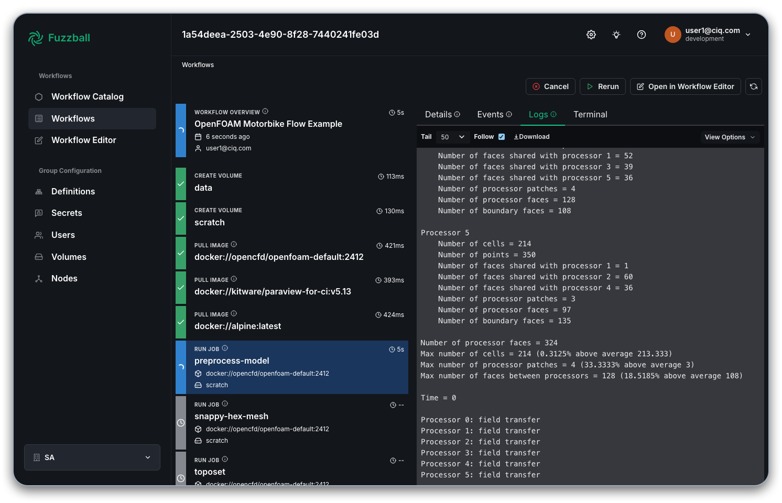This screenshot has width=782, height=503.
Task: Click the Workflow Catalog hexagon icon
Action: point(39,97)
